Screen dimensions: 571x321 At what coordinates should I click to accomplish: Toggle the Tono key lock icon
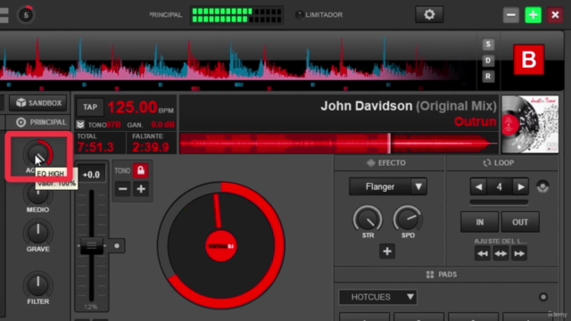coord(141,170)
